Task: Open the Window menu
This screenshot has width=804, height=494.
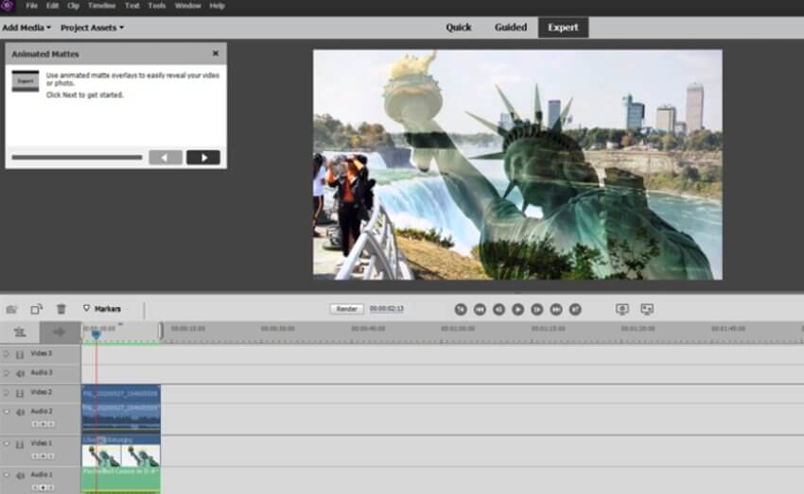Action: click(x=187, y=6)
